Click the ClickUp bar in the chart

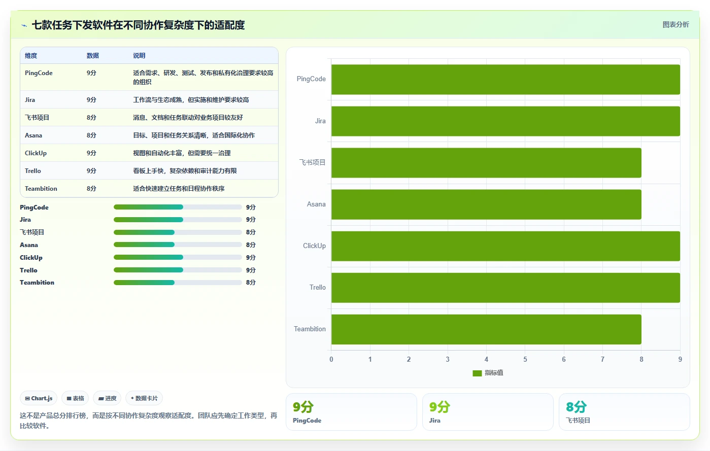(x=505, y=246)
